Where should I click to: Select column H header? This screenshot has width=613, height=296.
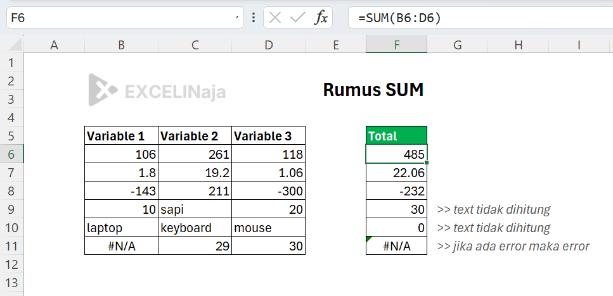click(x=519, y=46)
